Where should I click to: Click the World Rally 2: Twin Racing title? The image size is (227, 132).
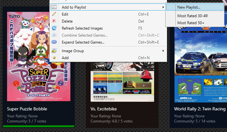[200, 109]
